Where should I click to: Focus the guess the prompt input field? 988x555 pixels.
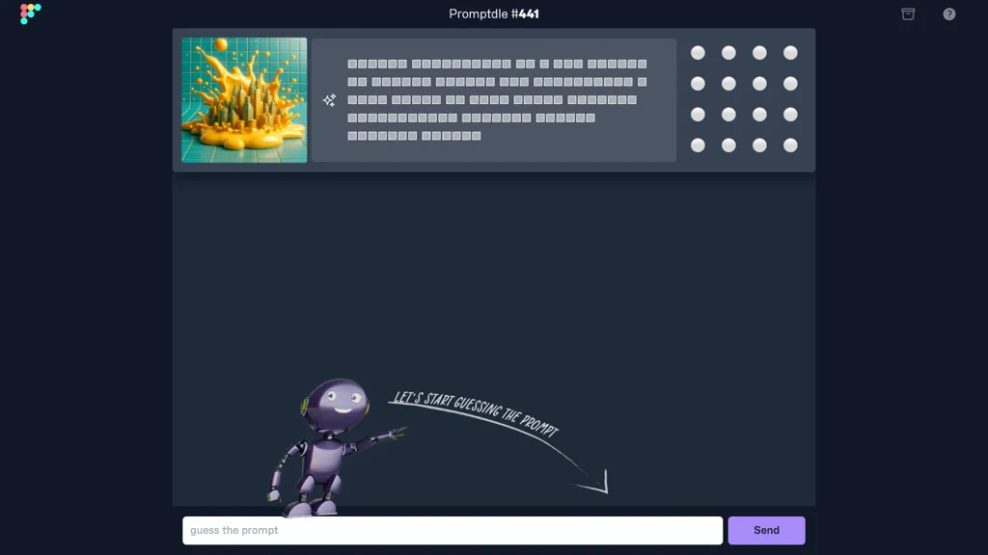[453, 531]
